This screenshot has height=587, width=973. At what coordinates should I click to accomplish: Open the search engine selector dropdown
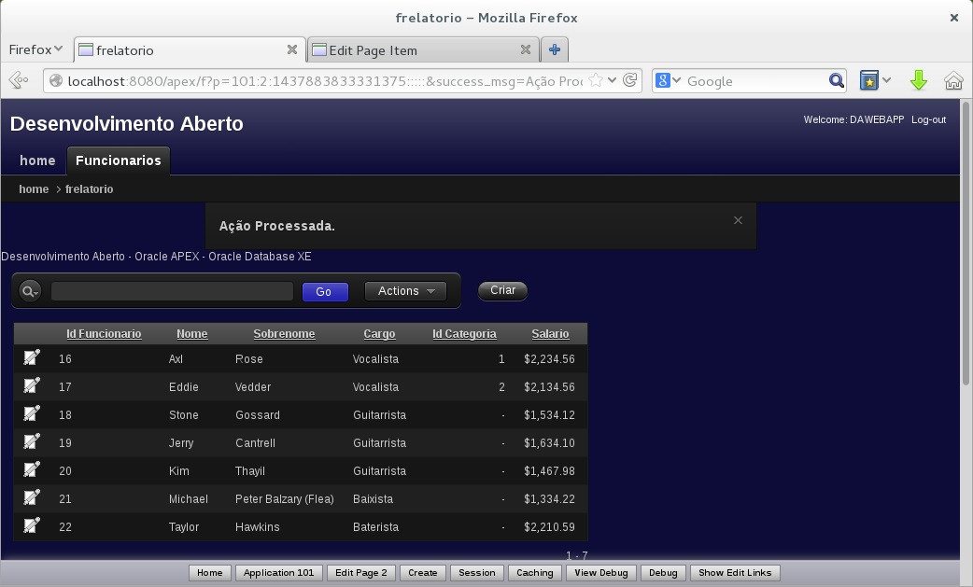(669, 81)
